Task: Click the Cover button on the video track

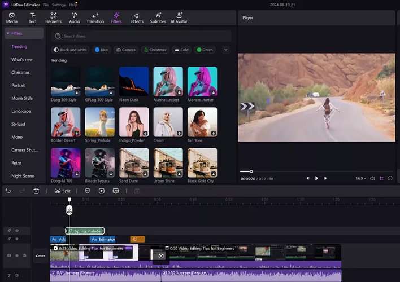Action: click(x=40, y=255)
